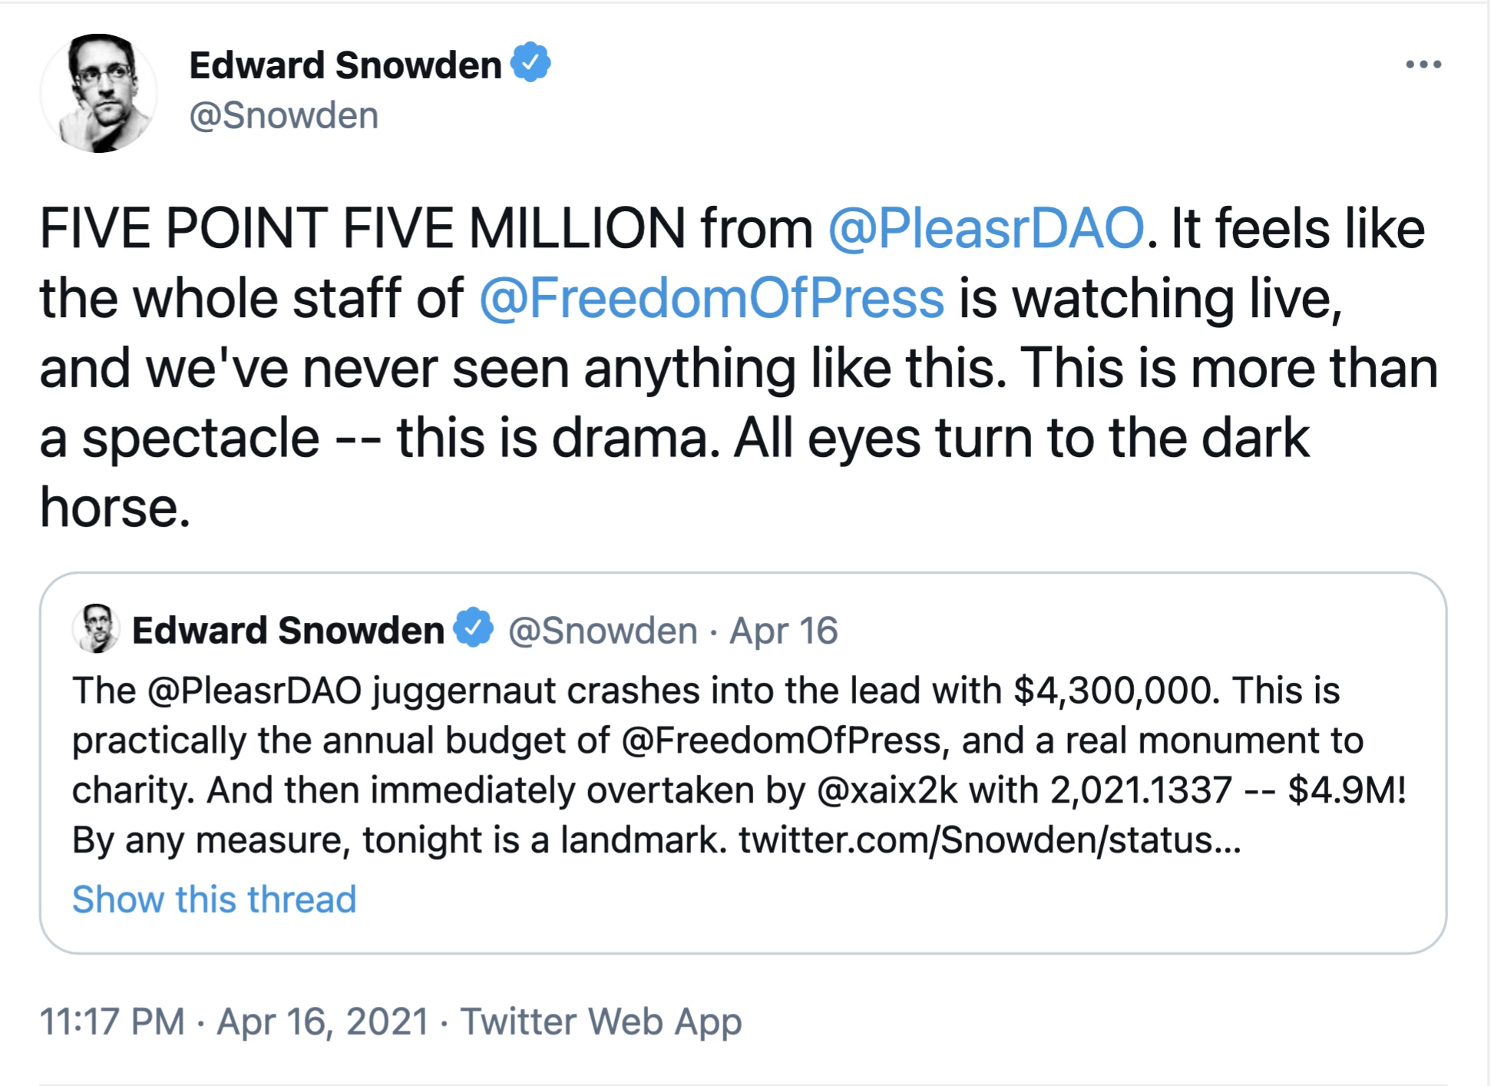Open the blue @FreedomOfPress mention in main tweet
Viewport: 1491px width, 1086px height.
711,299
